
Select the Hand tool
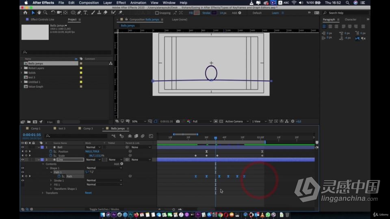click(39, 13)
